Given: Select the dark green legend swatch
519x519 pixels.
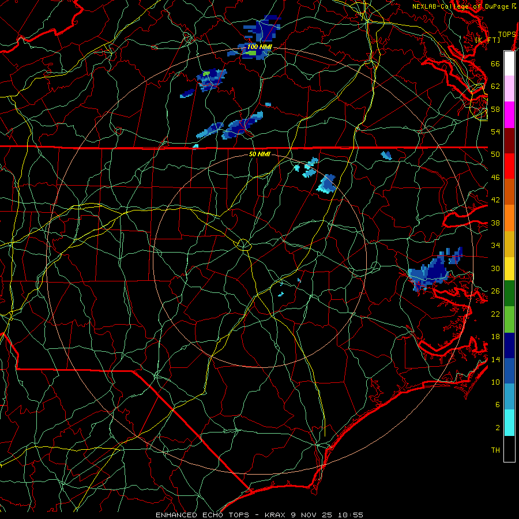Looking at the screenshot, I should coord(509,294).
